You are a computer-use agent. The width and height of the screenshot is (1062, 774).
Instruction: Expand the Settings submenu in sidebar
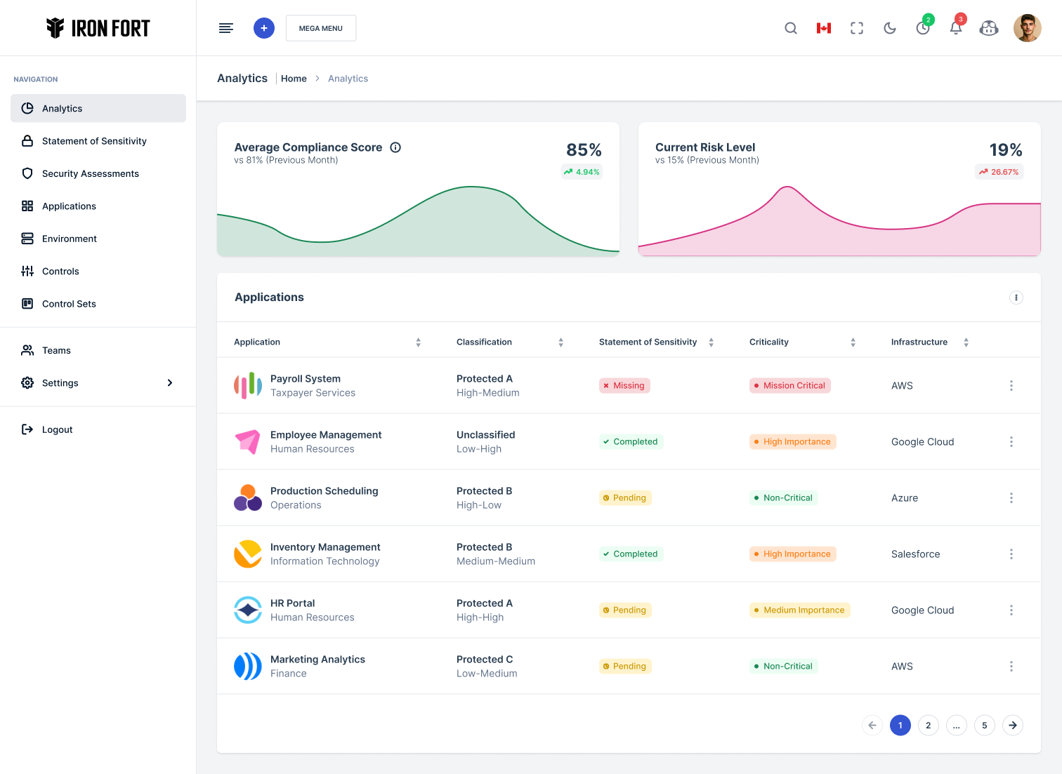click(x=169, y=383)
